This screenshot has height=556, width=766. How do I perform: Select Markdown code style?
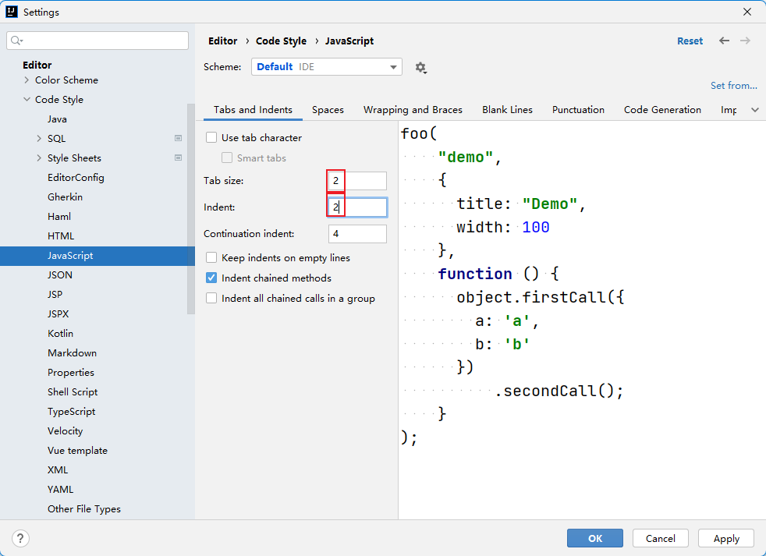click(72, 353)
